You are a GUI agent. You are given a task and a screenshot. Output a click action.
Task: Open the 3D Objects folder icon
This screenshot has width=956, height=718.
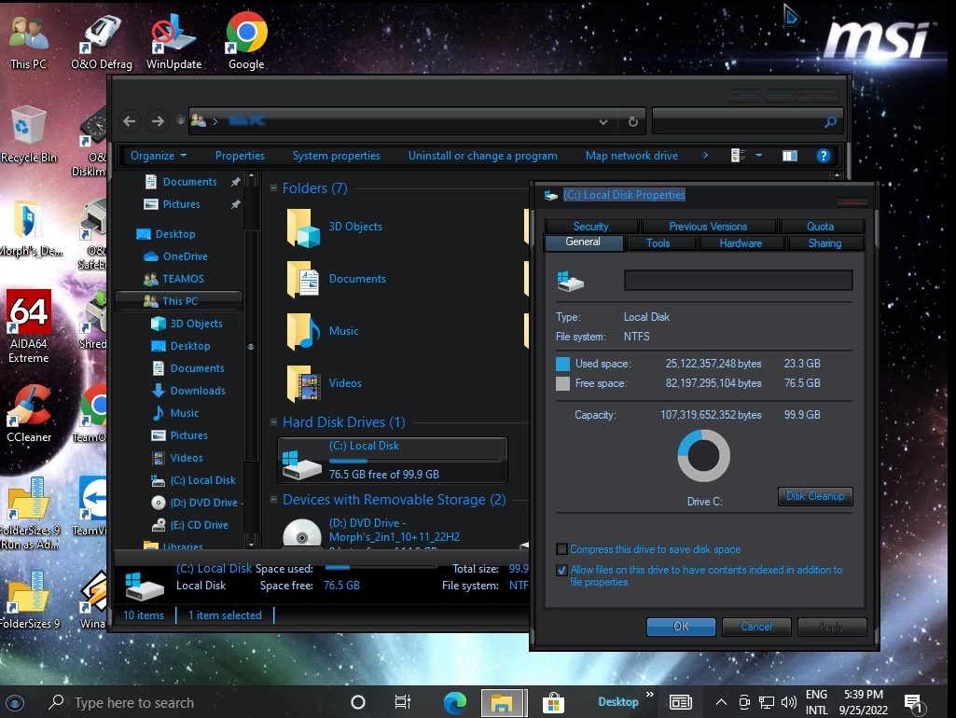tap(303, 227)
